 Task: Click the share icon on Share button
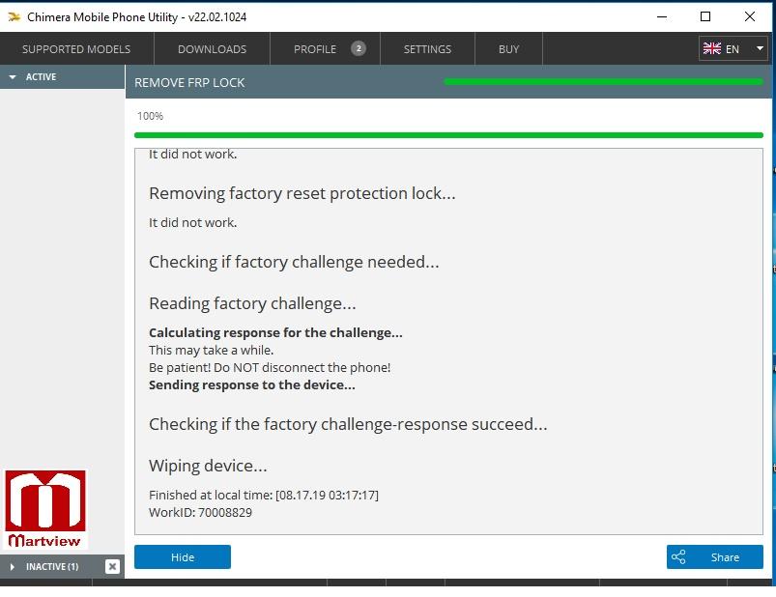pos(678,557)
